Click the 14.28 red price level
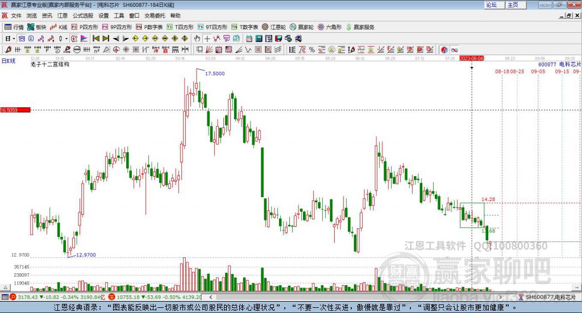 click(488, 199)
